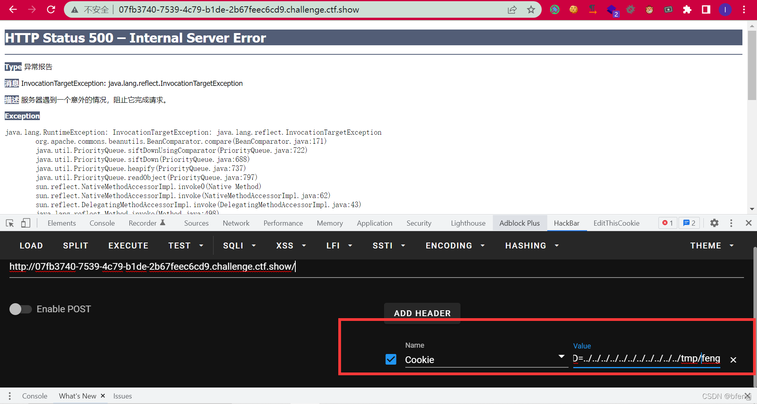Screen dimensions: 757x404
Task: Open the Chrome three-dot menu
Action: click(x=744, y=9)
